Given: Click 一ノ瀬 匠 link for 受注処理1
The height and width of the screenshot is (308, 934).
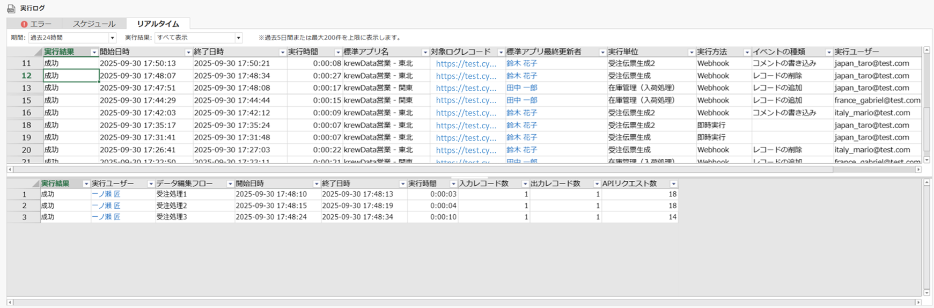Looking at the screenshot, I should tap(106, 194).
